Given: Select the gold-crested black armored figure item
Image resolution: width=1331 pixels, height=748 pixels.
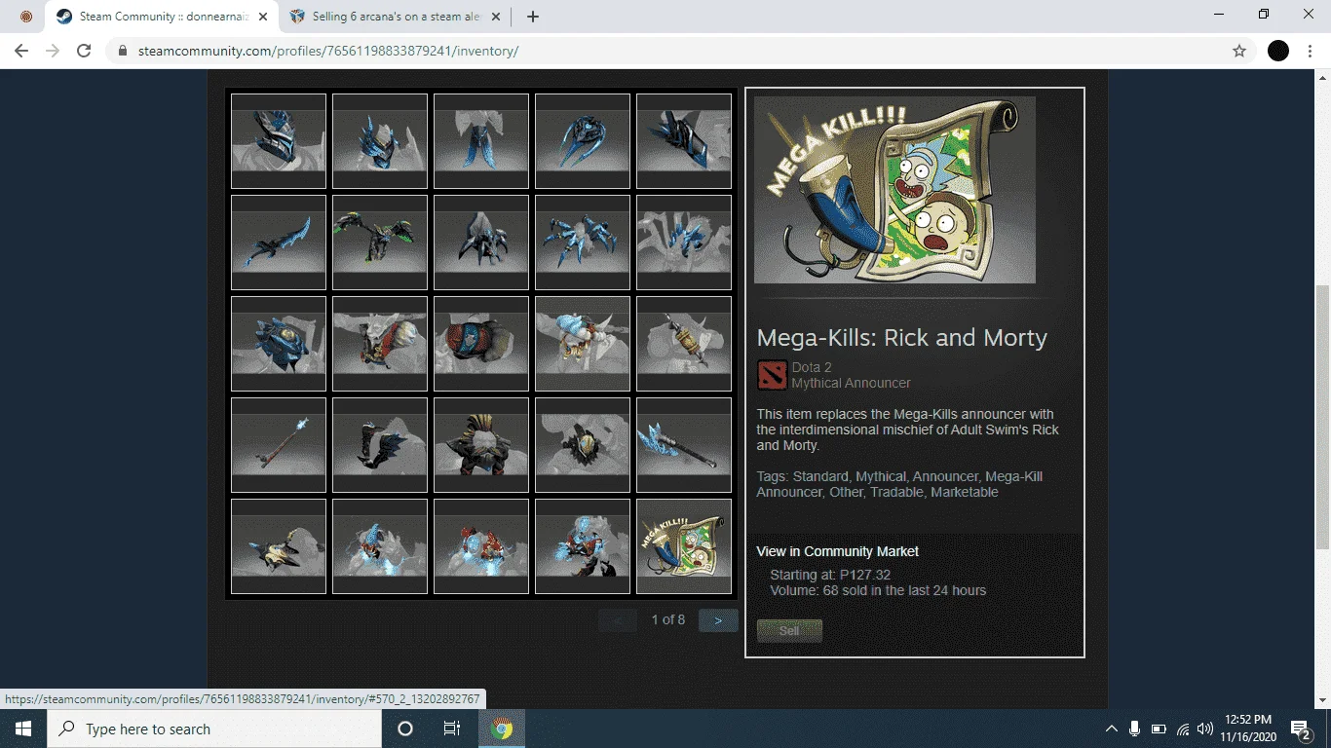Looking at the screenshot, I should pos(481,445).
